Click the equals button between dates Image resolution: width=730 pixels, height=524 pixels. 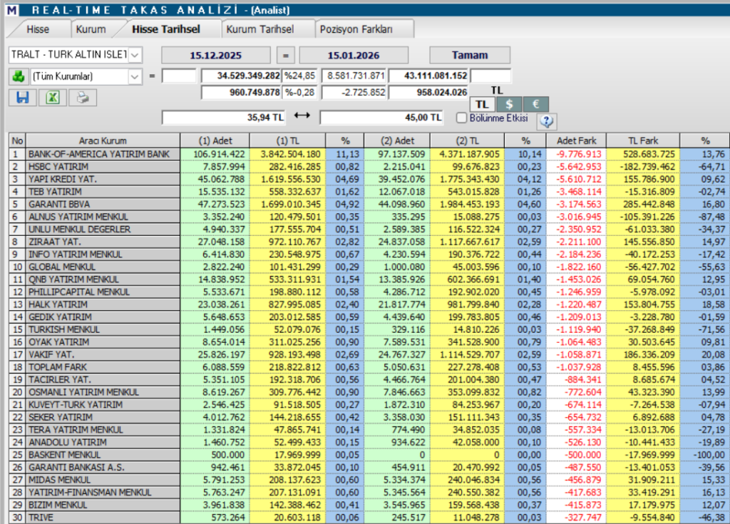coord(285,55)
